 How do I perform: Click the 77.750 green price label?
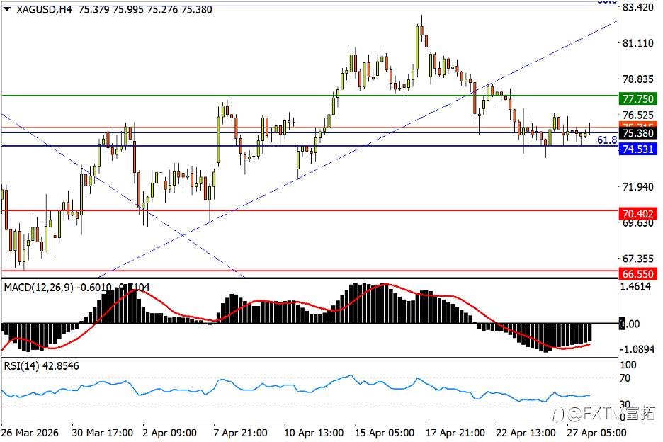click(638, 99)
